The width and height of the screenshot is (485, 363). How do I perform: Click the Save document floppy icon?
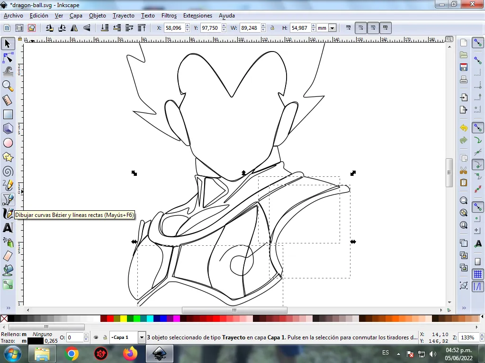[x=463, y=67]
